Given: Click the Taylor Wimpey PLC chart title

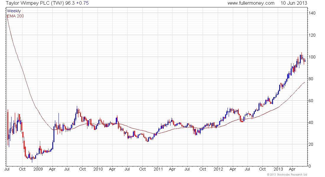Looking at the screenshot, I should click(x=32, y=3).
